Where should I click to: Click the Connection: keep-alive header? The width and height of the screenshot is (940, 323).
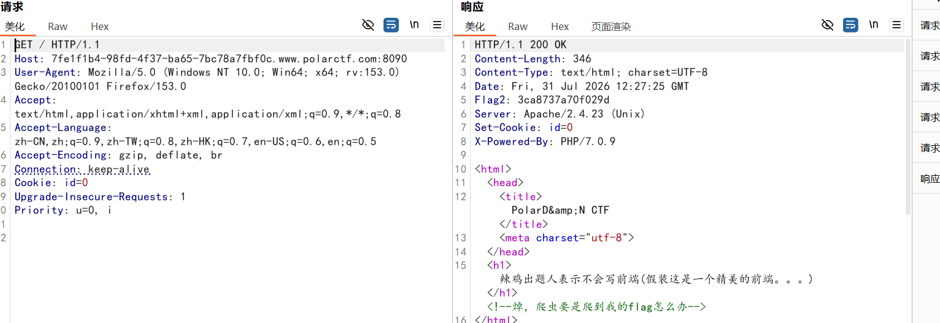point(82,169)
